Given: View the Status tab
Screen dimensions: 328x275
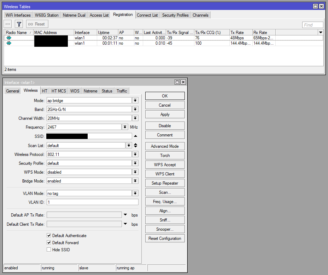Looking at the screenshot, I should pyautogui.click(x=107, y=91).
